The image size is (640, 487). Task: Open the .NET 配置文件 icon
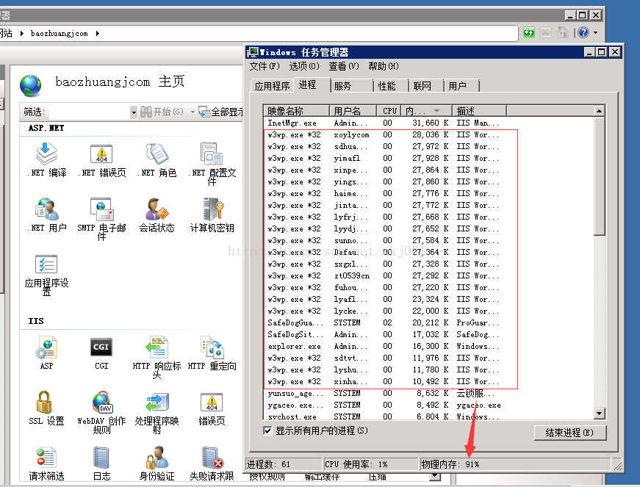tap(212, 154)
